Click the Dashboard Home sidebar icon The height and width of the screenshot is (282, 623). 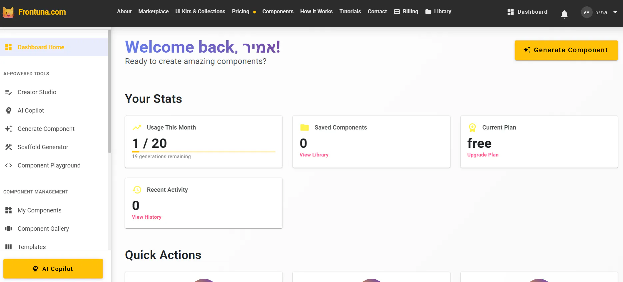[x=9, y=47]
